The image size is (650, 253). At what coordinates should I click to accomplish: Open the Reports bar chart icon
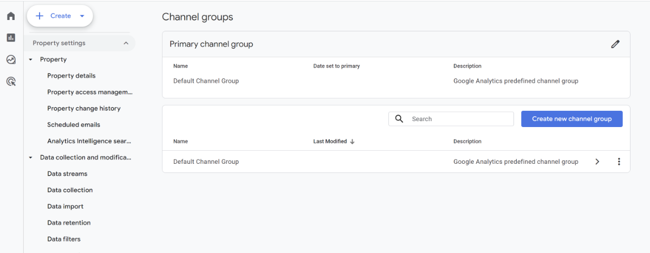point(11,38)
